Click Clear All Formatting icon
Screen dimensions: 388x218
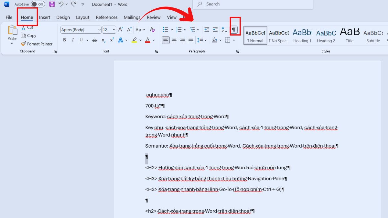(153, 30)
